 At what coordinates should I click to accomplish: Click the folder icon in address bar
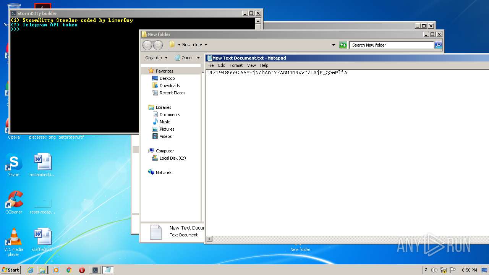coord(172,45)
